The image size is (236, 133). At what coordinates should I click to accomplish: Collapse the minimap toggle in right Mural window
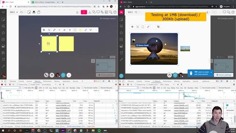[211, 61]
